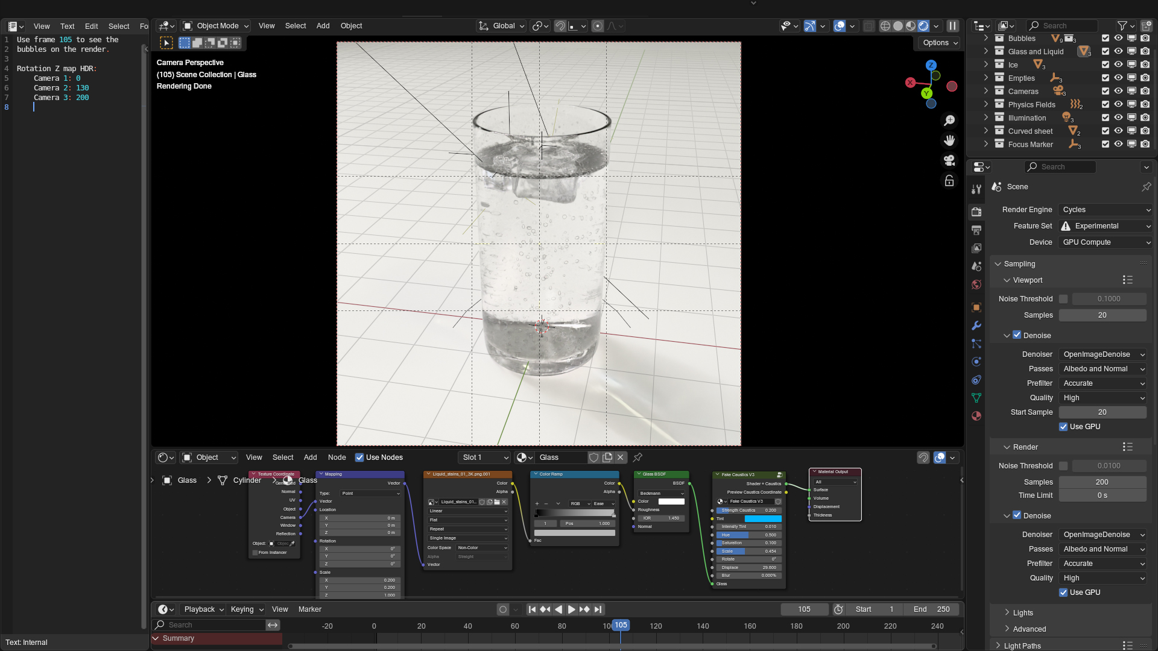
Task: Open the World properties tab
Action: click(x=976, y=285)
